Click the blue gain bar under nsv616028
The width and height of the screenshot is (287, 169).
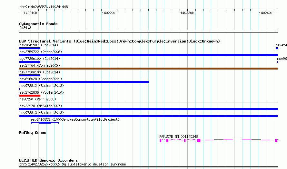(84, 82)
